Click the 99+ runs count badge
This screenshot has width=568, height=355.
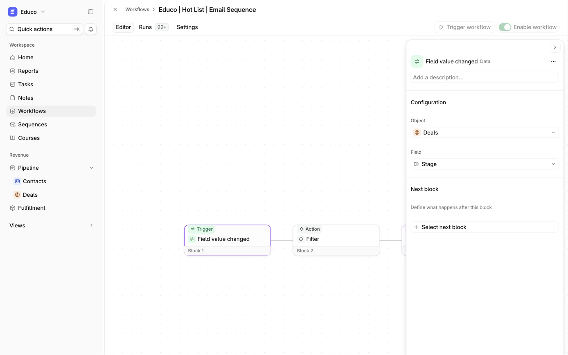pyautogui.click(x=162, y=27)
